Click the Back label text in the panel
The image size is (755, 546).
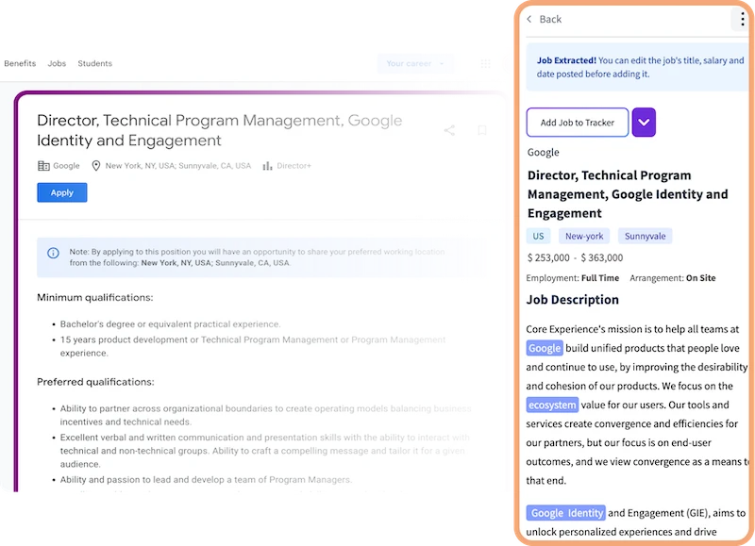[x=550, y=19]
